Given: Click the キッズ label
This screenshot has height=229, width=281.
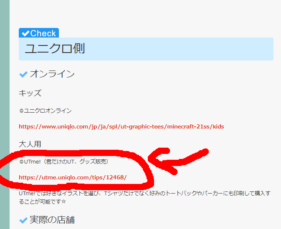Looking at the screenshot, I should [x=30, y=93].
